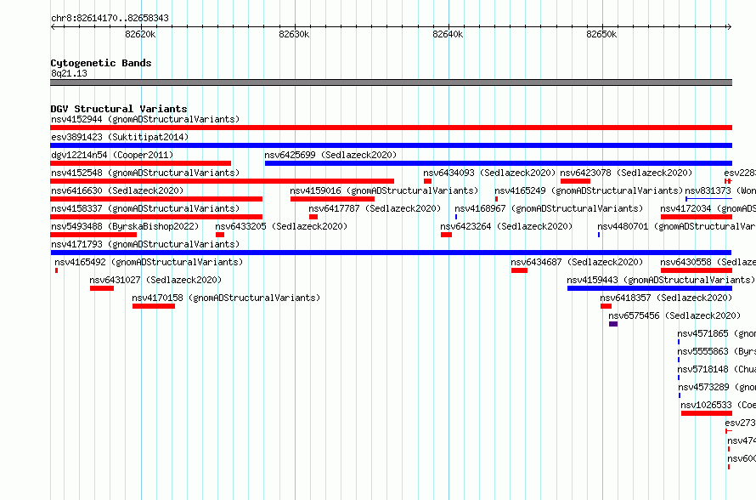The width and height of the screenshot is (756, 500).
Task: Open the nsv4152548 variant label
Action: 145,173
